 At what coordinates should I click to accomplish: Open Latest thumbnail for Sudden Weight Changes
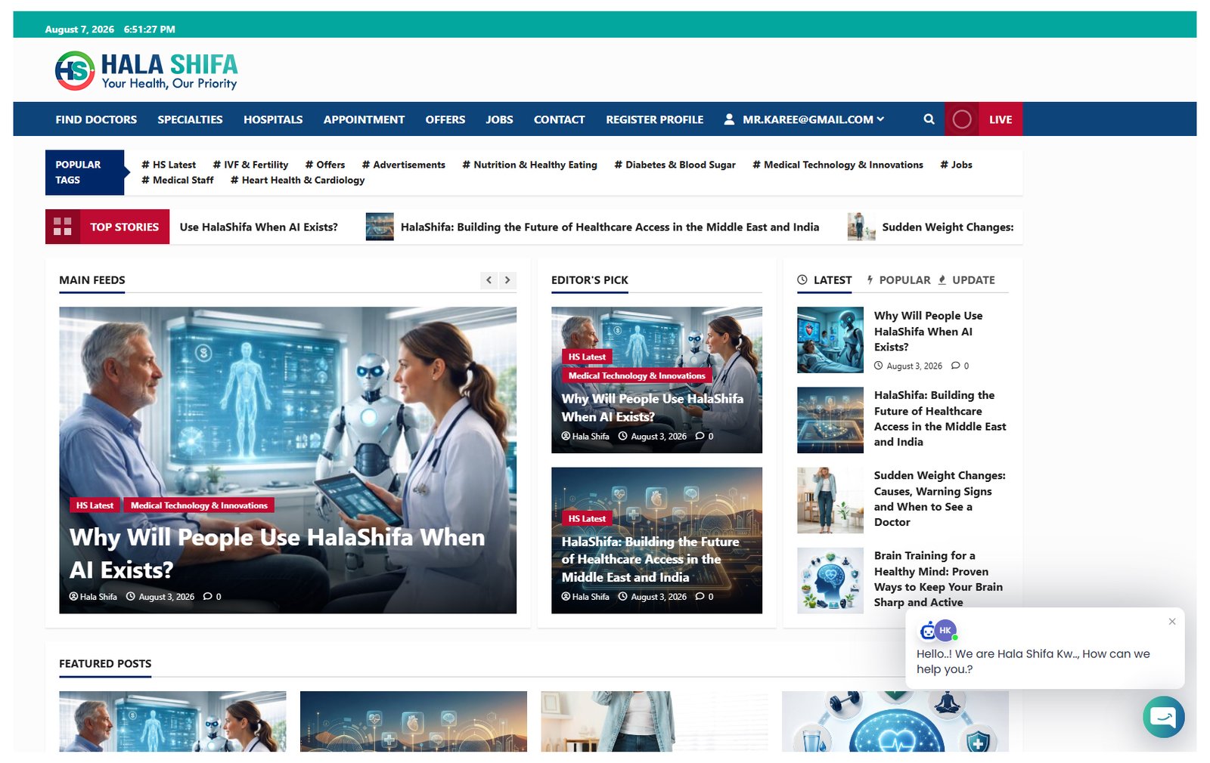(830, 500)
